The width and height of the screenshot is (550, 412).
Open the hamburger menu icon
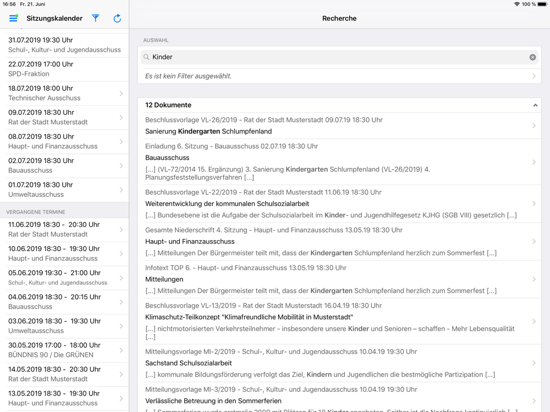point(13,18)
